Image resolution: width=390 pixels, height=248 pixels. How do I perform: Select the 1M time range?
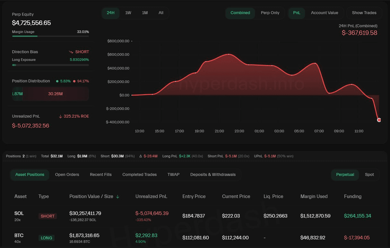[x=145, y=13]
